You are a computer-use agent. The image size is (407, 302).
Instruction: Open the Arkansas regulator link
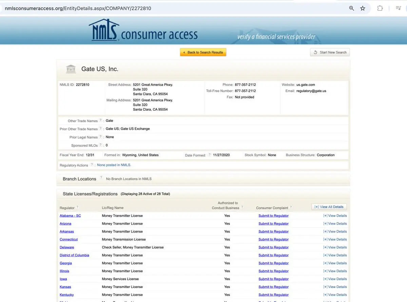point(67,231)
